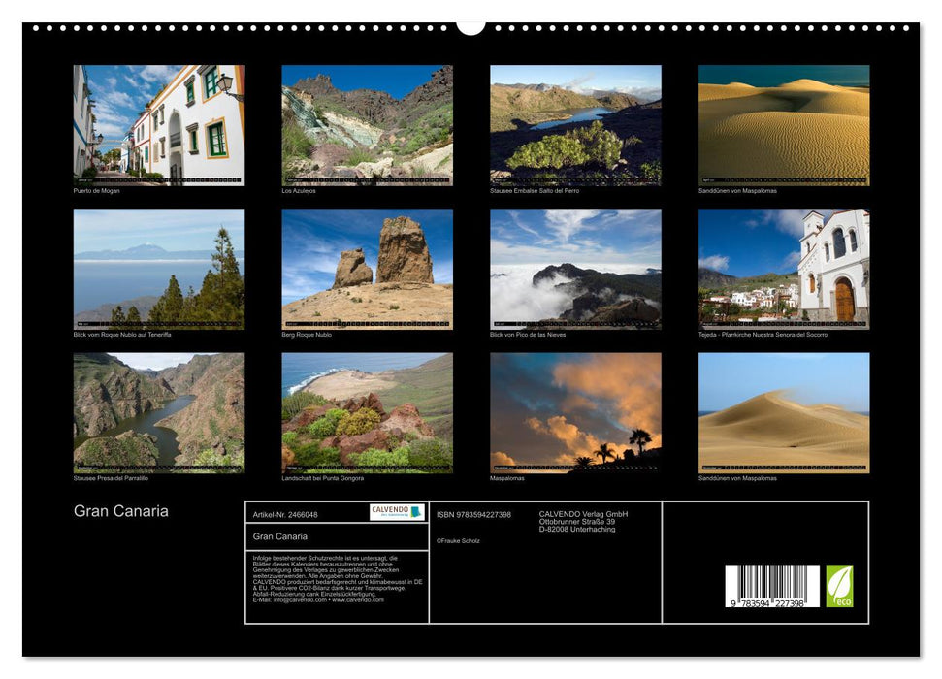Screen dimensions: 942x679
Task: Click the Maspalomas sunset palm photo
Action: click(575, 413)
